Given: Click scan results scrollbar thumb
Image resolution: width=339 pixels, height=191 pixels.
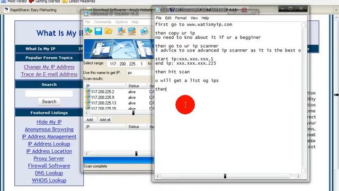Looking at the screenshot, I should 133,113.
